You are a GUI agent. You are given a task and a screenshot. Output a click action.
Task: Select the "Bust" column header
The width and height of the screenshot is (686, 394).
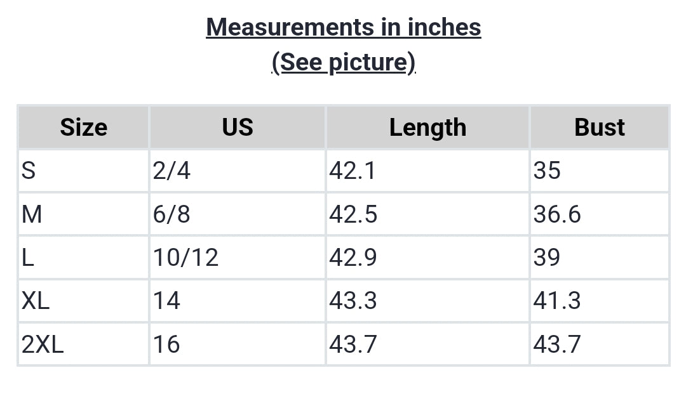click(600, 128)
